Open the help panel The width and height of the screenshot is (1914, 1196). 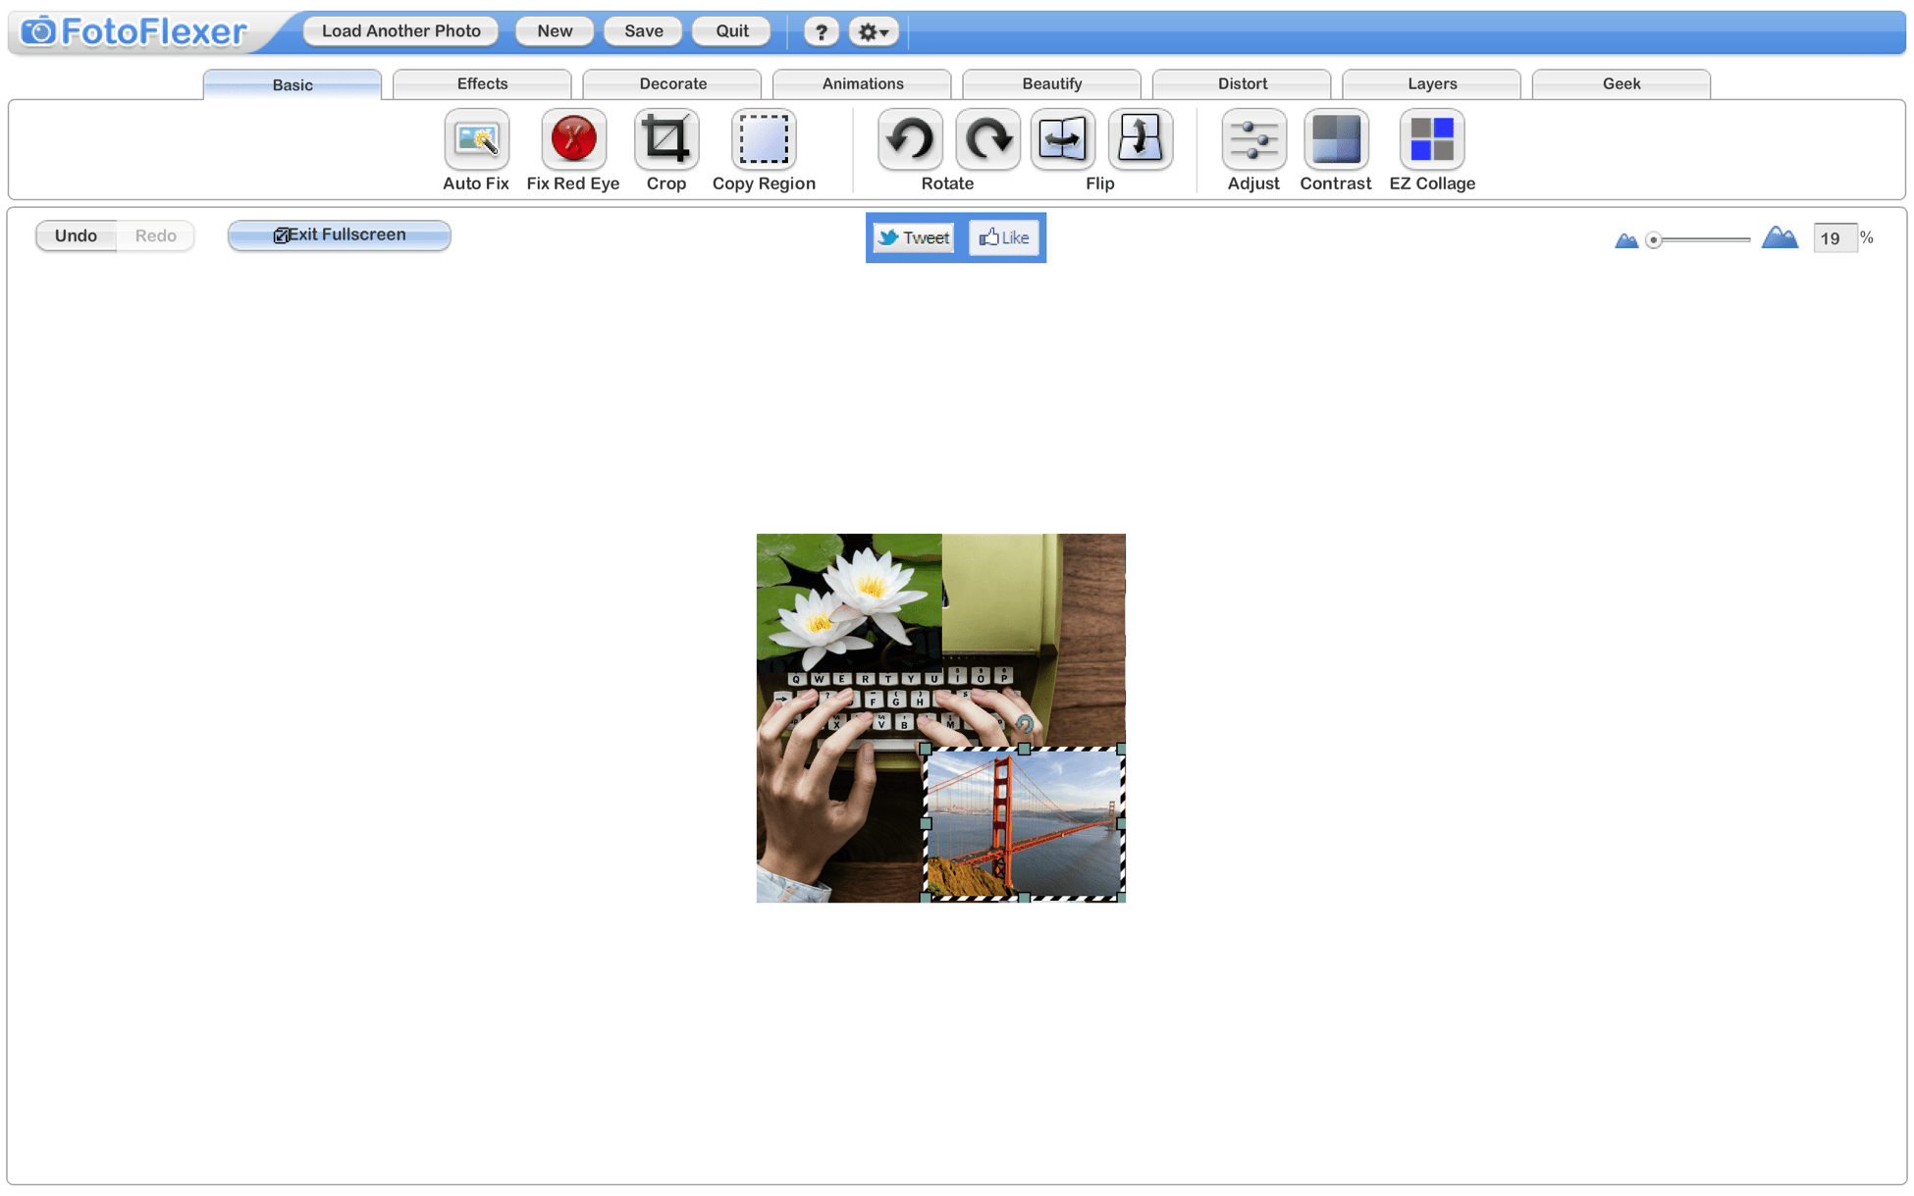click(x=821, y=30)
